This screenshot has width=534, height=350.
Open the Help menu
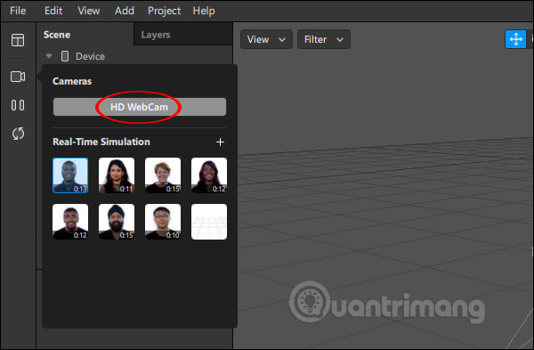pyautogui.click(x=204, y=11)
